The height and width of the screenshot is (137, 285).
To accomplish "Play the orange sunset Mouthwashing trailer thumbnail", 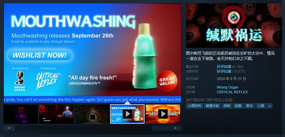I will click(x=163, y=114).
